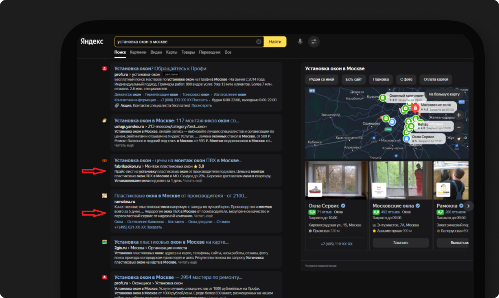Call +7 (495) 119-XX-XX on Окна Сервис card
The image size is (499, 298).
(337, 244)
